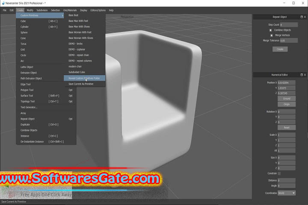308x205 pixels.
Task: Open the Display menu
Action: [x=83, y=10]
